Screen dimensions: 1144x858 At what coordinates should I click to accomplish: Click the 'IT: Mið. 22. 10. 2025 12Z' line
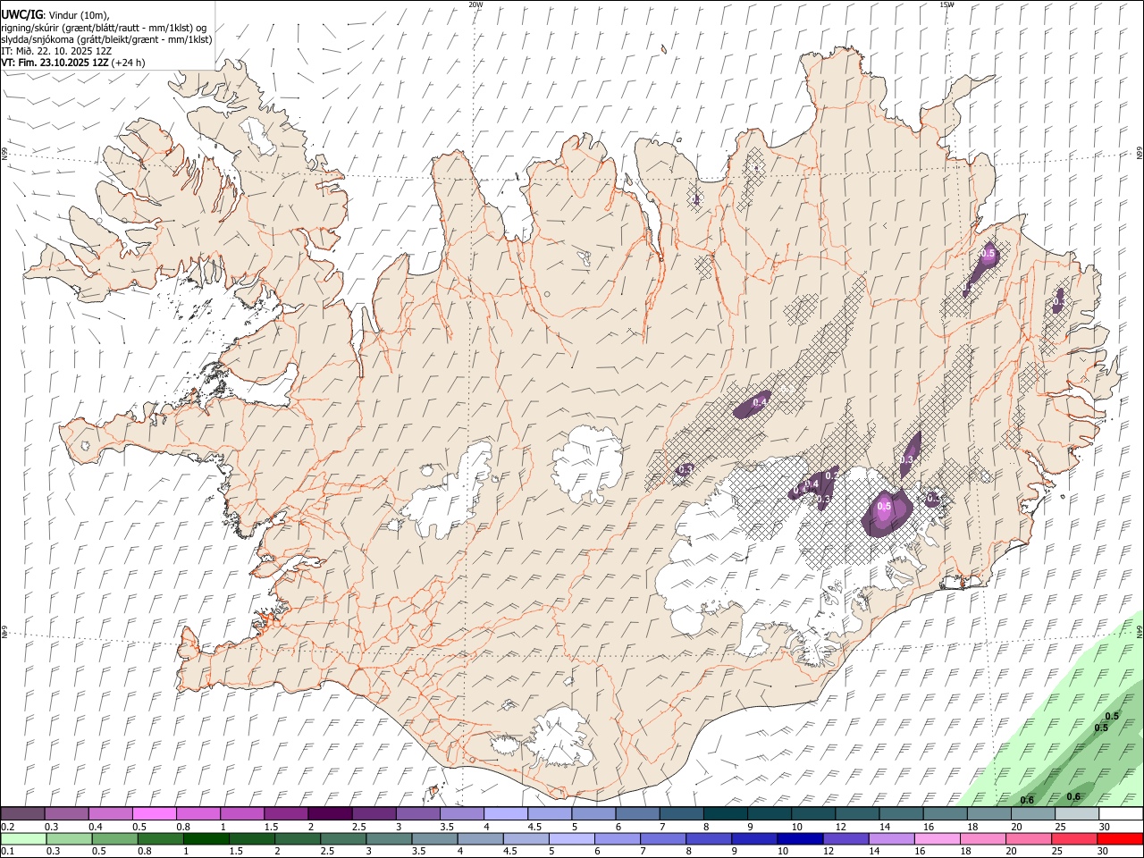(x=56, y=51)
